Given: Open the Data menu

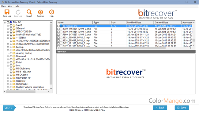Looking at the screenshot, I should (3, 6).
